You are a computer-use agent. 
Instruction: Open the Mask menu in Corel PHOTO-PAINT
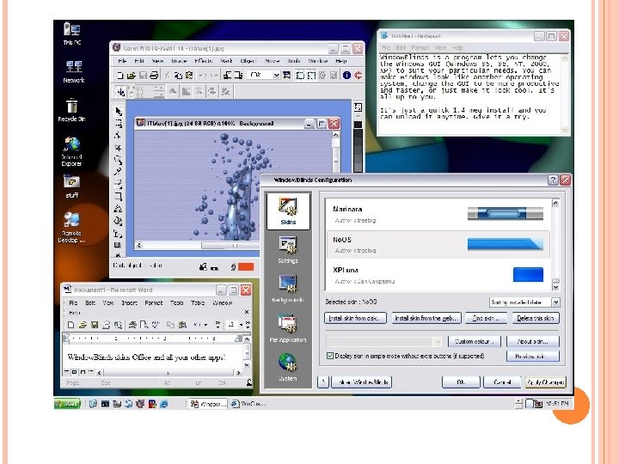pyautogui.click(x=226, y=61)
